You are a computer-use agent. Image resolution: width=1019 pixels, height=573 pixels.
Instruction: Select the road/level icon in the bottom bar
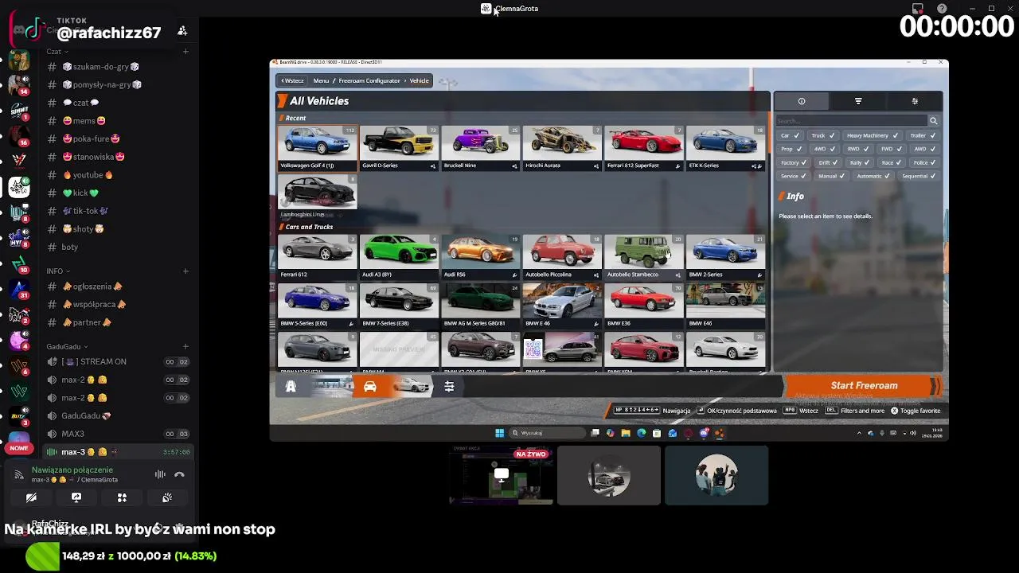click(x=291, y=387)
